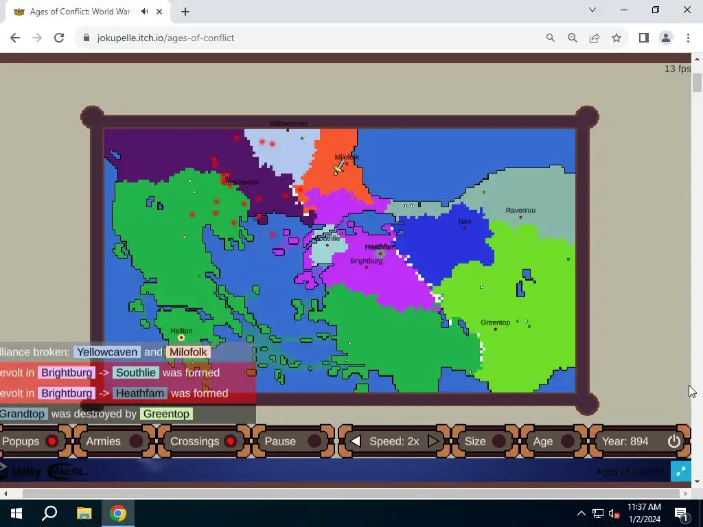Image resolution: width=703 pixels, height=527 pixels.
Task: Open a new browser tab
Action: 185,12
